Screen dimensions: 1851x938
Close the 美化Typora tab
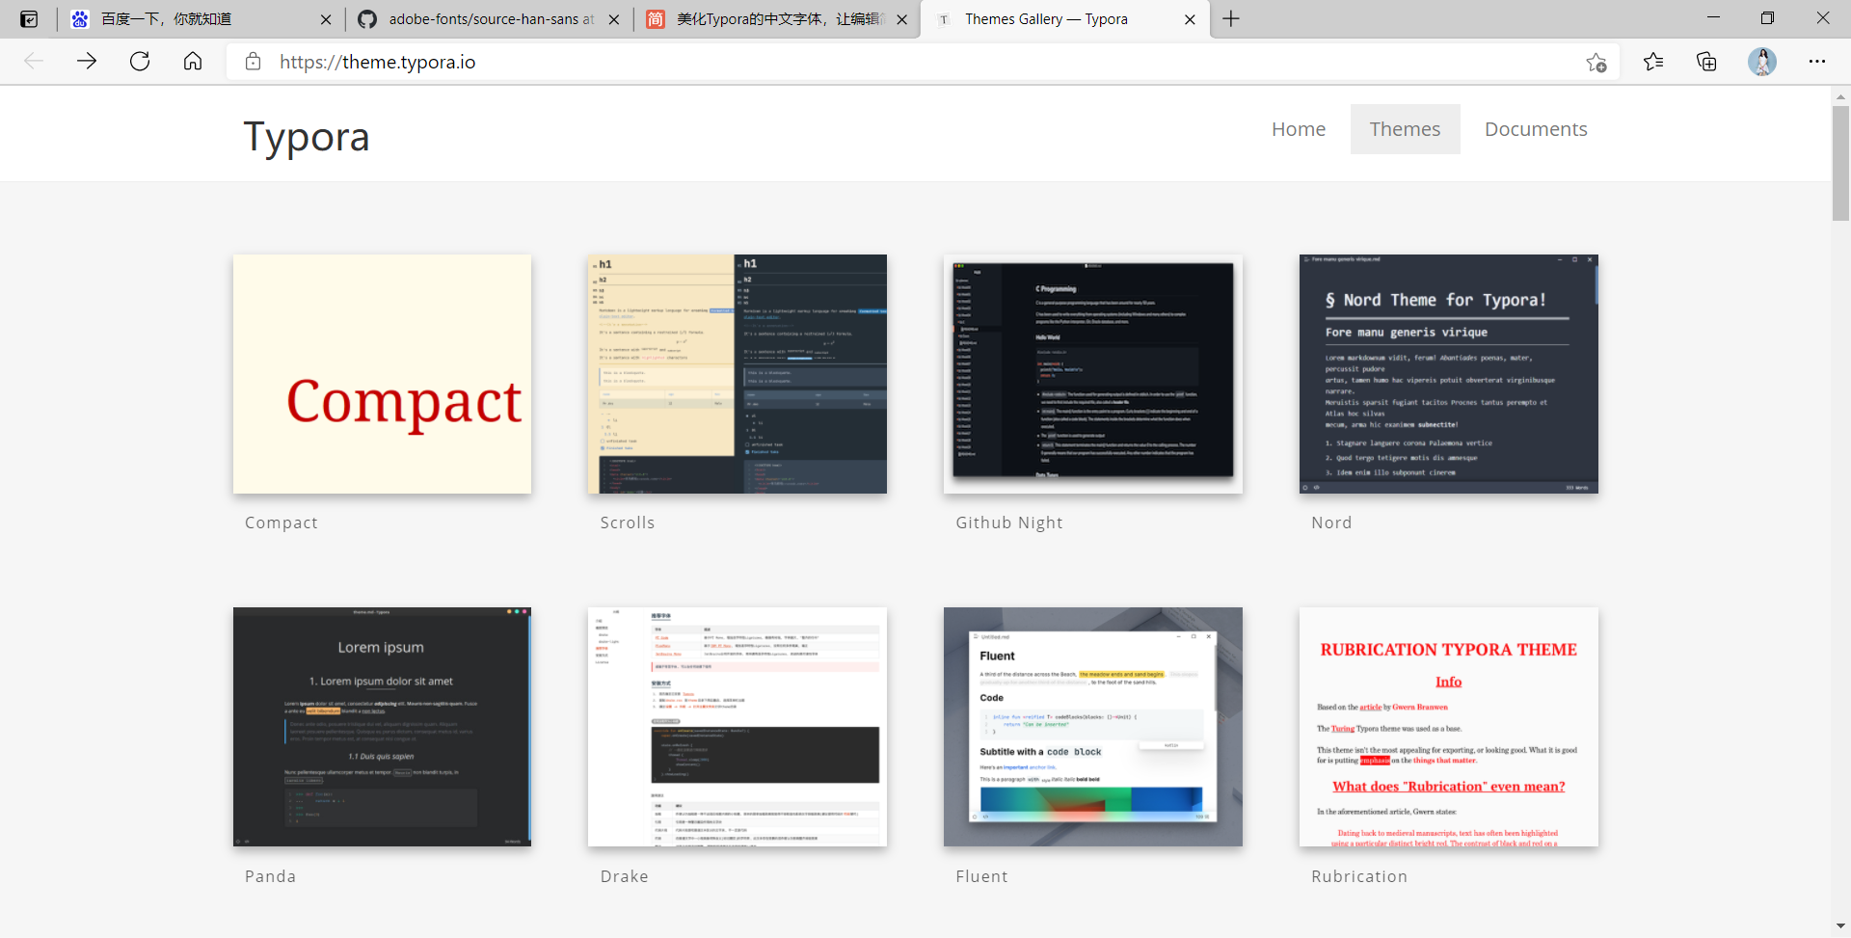coord(901,19)
